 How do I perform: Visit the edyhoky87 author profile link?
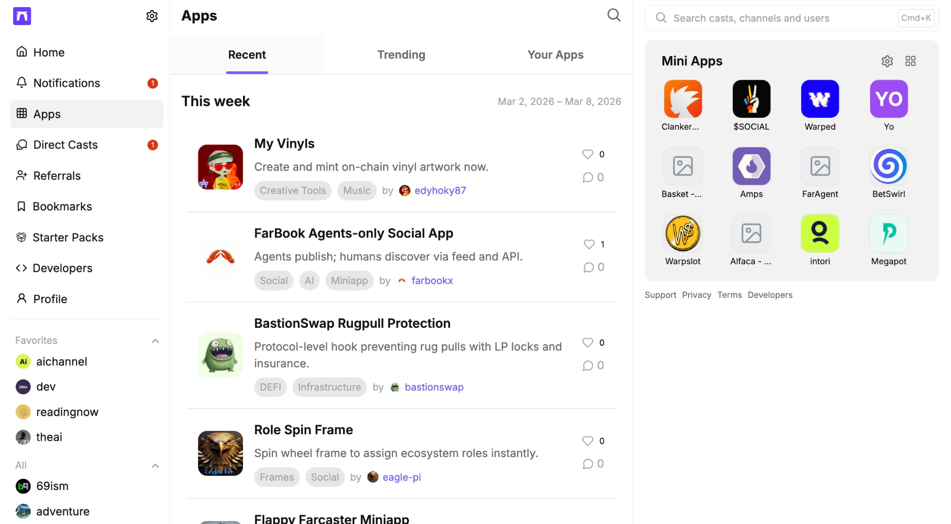click(440, 191)
